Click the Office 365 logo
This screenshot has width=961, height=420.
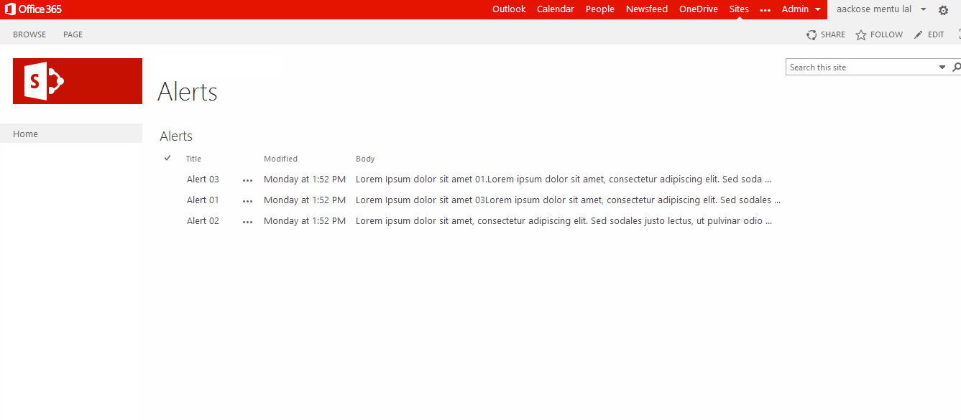(x=34, y=9)
